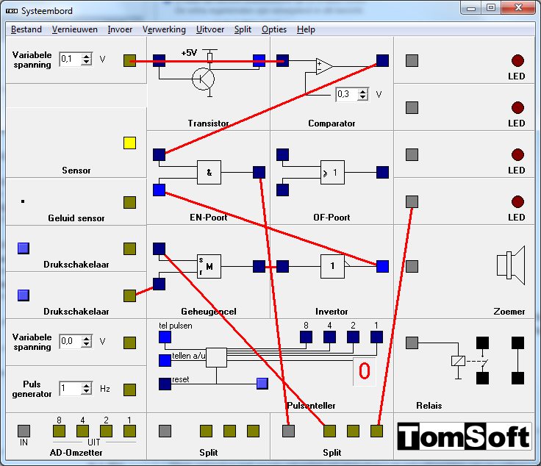Click the TomSoft logo

(464, 437)
